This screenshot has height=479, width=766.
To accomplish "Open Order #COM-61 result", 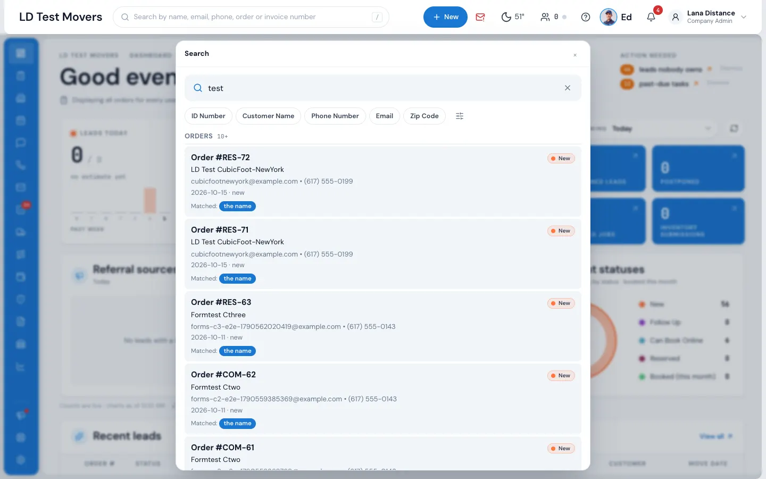I will pyautogui.click(x=383, y=453).
